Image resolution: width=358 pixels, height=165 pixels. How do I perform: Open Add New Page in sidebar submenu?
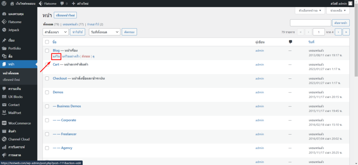(10, 80)
